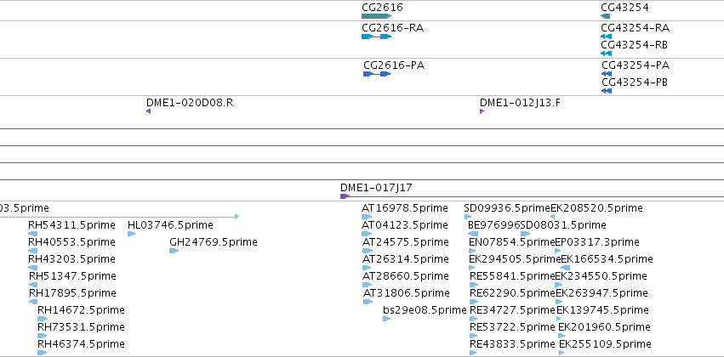This screenshot has width=724, height=357.
Task: Click the GH24769.5prime EST arrow
Action: pyautogui.click(x=174, y=251)
